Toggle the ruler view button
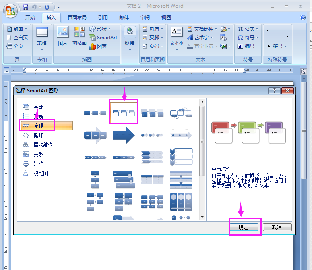The height and width of the screenshot is (270, 312). click(304, 71)
